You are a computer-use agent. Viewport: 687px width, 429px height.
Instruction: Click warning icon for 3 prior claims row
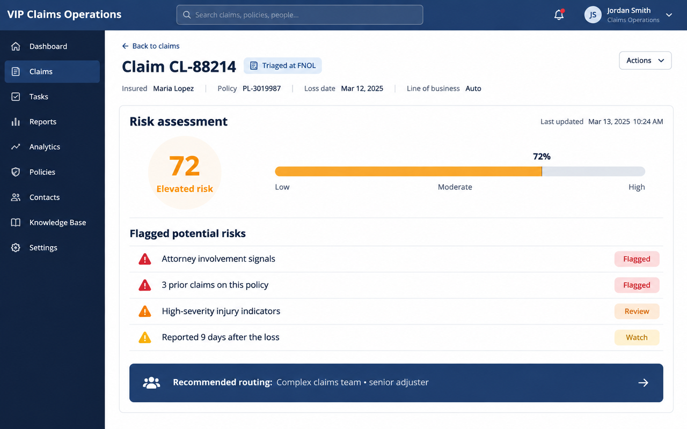(x=145, y=285)
